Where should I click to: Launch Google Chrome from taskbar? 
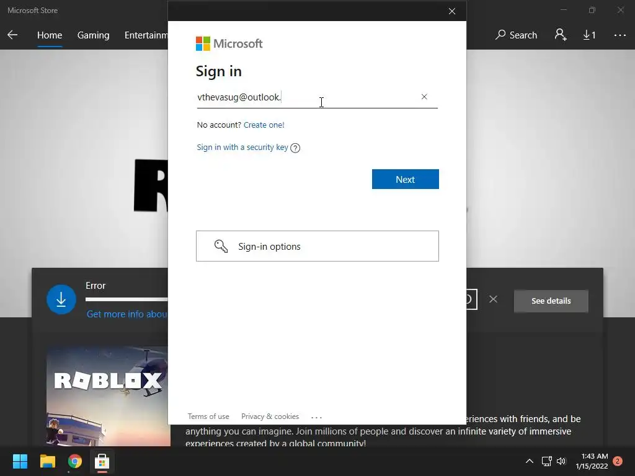(x=75, y=461)
